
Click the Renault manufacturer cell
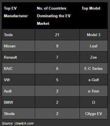(18, 57)
